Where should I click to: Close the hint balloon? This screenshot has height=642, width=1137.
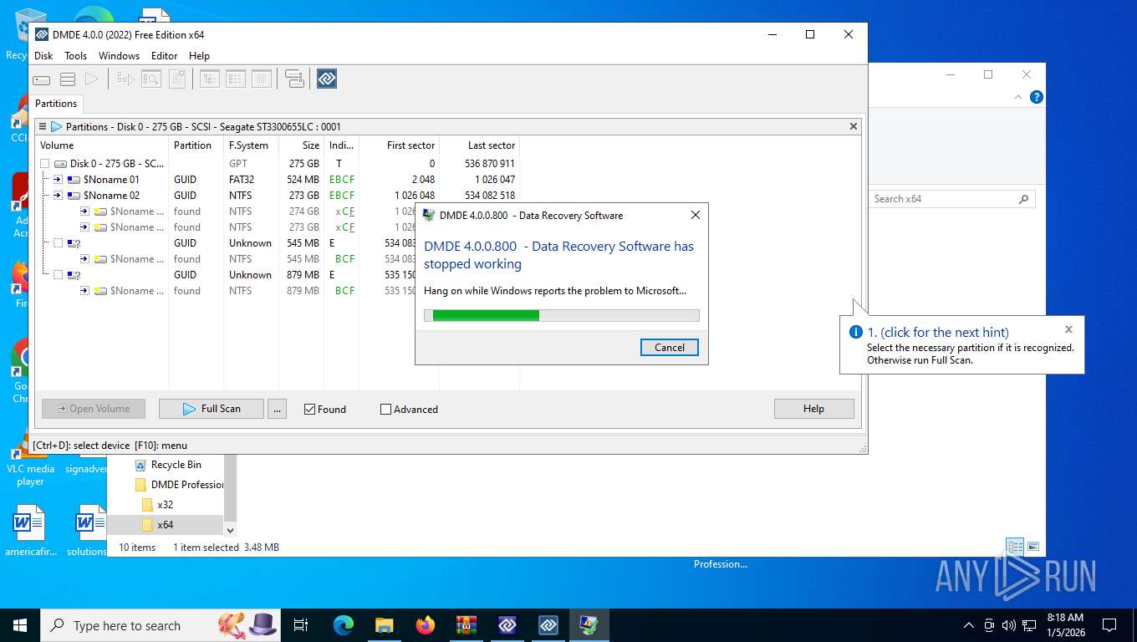[x=1068, y=329]
